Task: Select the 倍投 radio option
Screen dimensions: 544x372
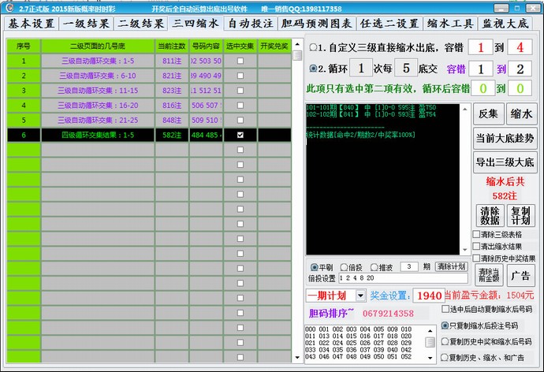Action: (345, 267)
